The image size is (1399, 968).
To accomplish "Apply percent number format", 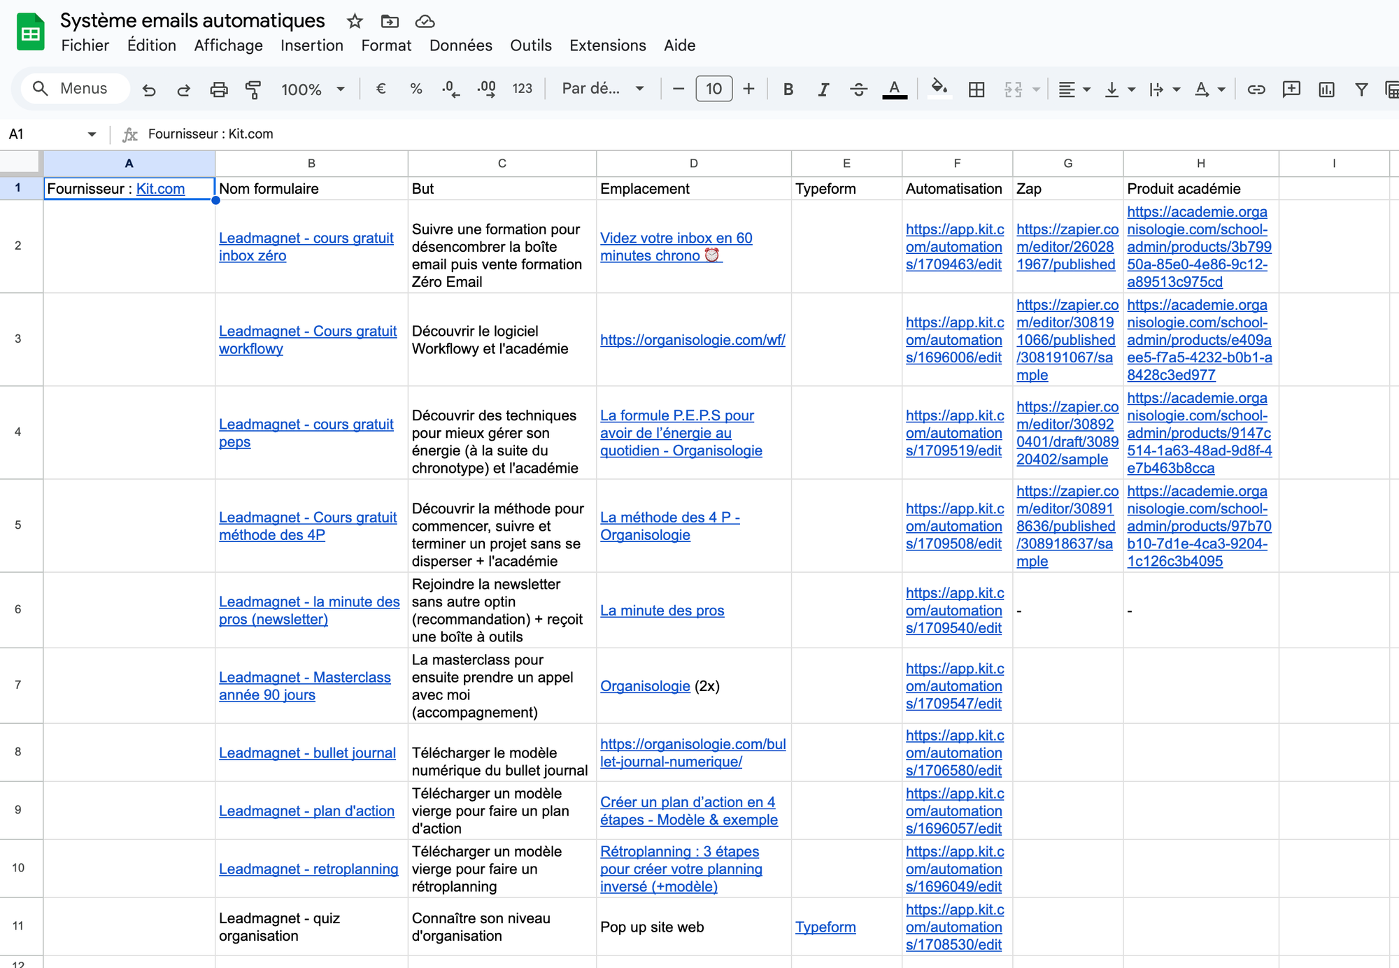I will [x=416, y=89].
